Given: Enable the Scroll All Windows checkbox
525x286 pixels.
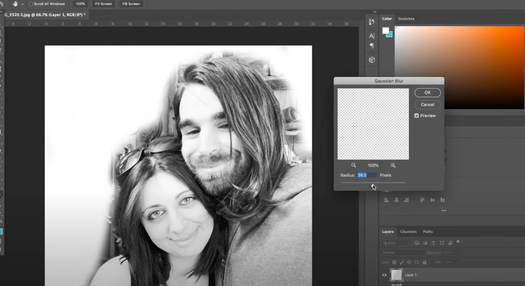Looking at the screenshot, I should click(31, 4).
